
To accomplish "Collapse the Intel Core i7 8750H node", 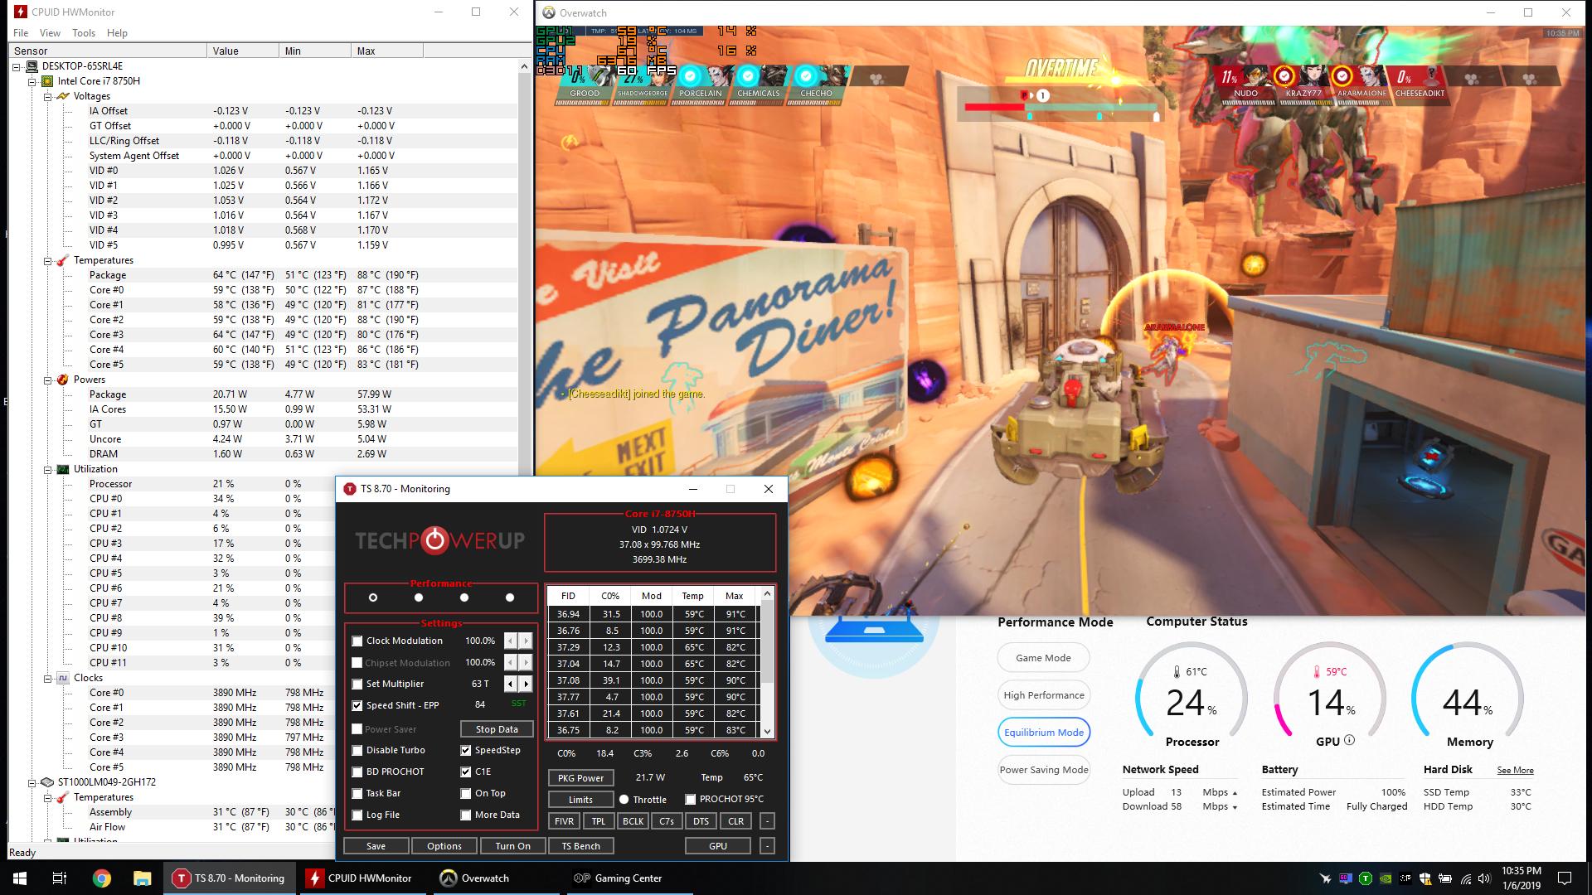I will [32, 81].
